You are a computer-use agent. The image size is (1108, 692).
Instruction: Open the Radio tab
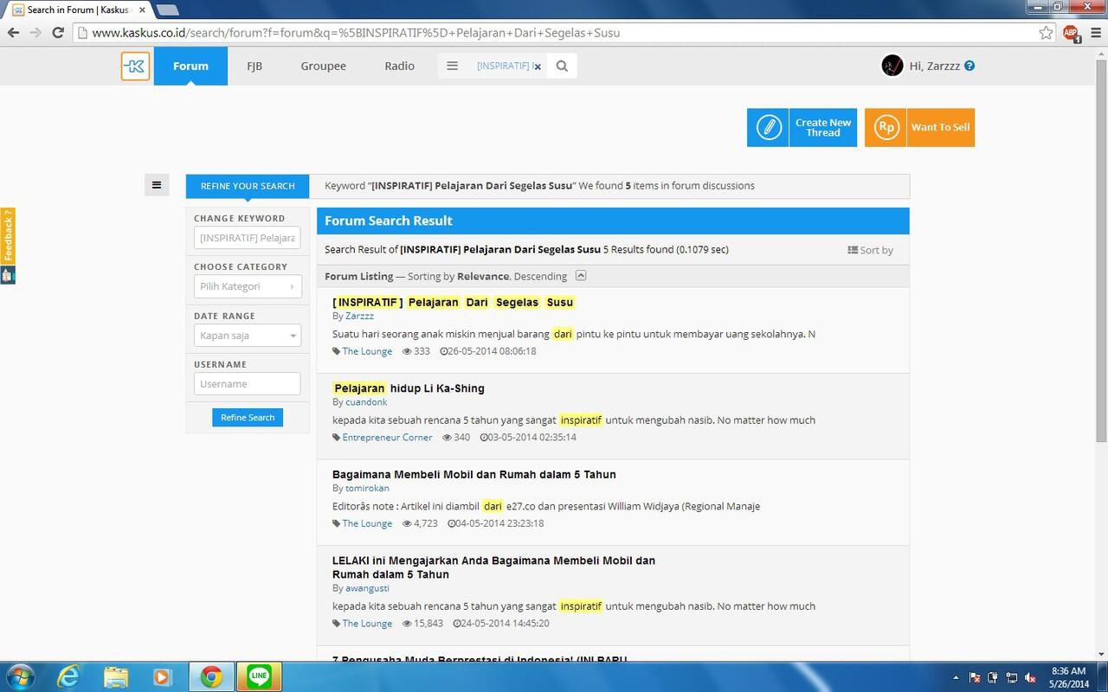tap(400, 66)
